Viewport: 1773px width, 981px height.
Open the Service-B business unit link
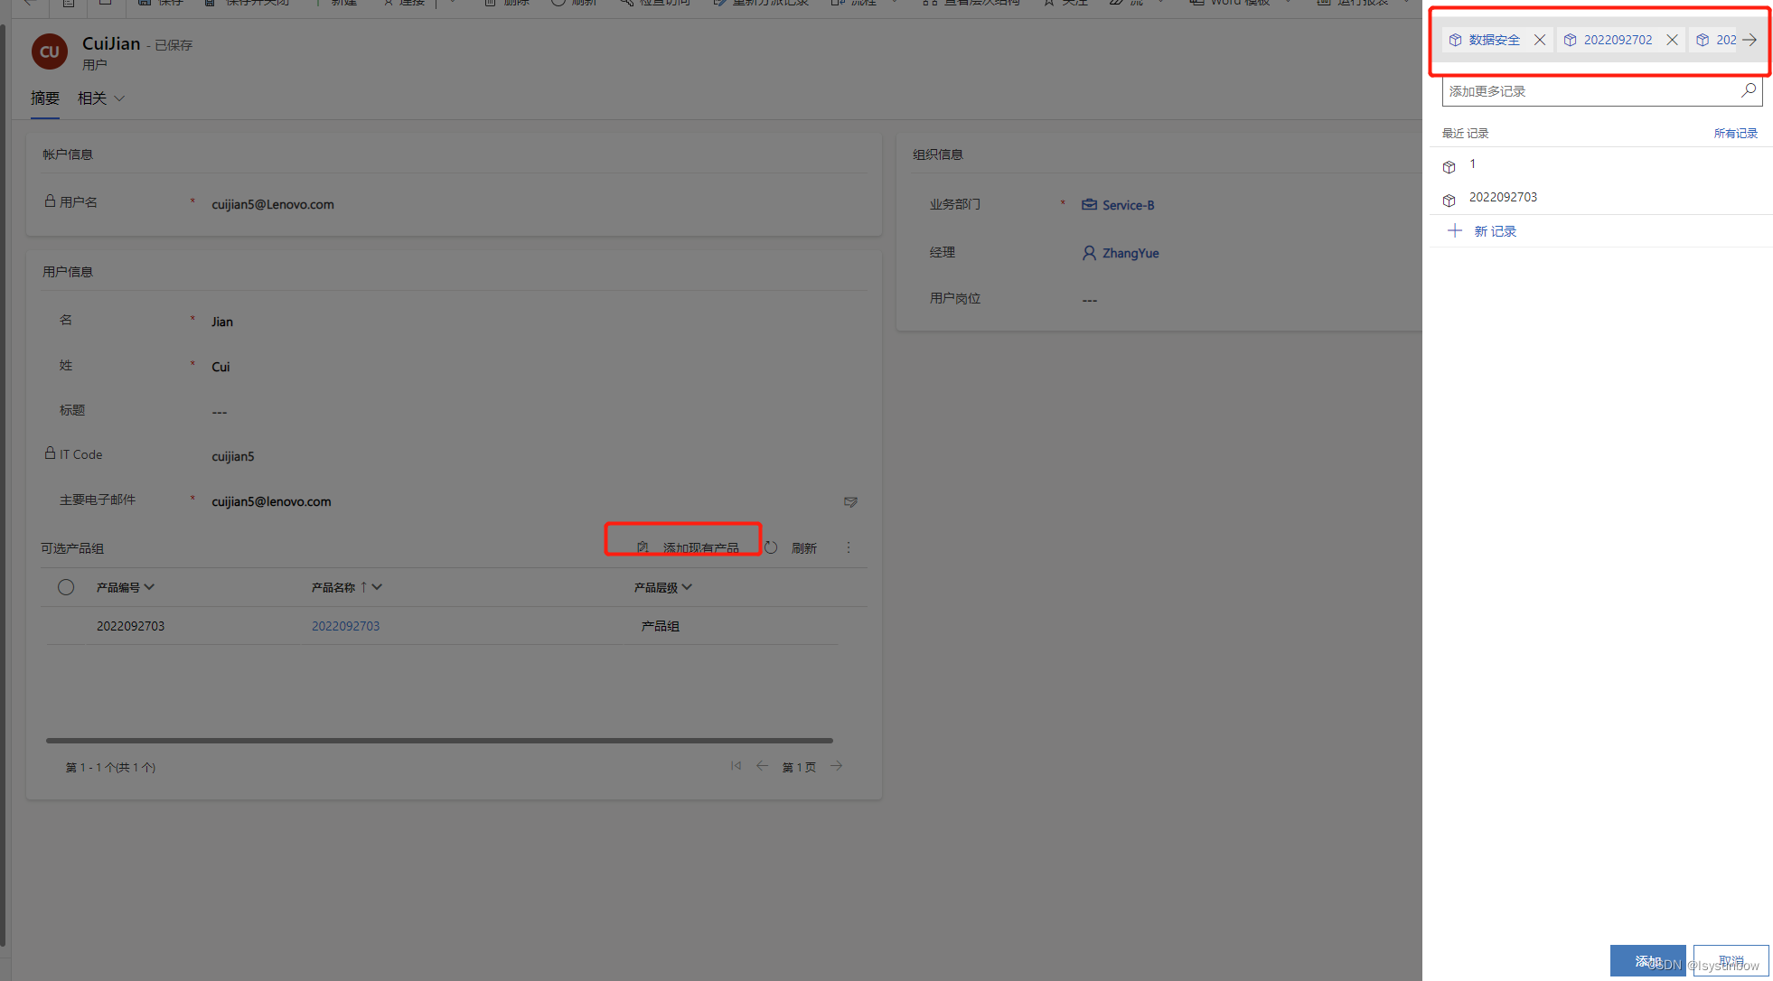[1127, 205]
